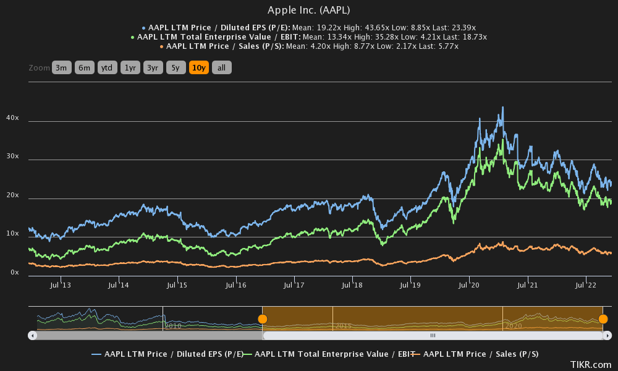Click the blue P/E legend dot in header

(144, 28)
